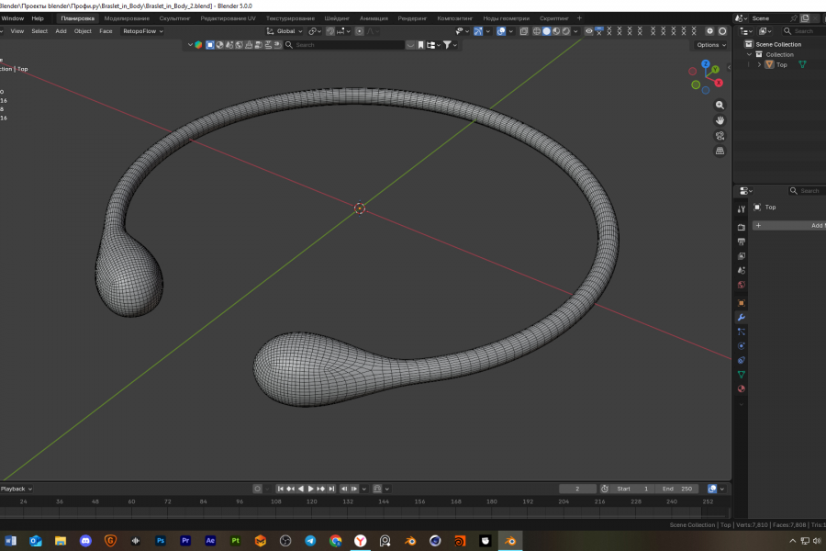The height and width of the screenshot is (551, 826).
Task: Open the Modifiers wrench properties tab
Action: point(742,317)
